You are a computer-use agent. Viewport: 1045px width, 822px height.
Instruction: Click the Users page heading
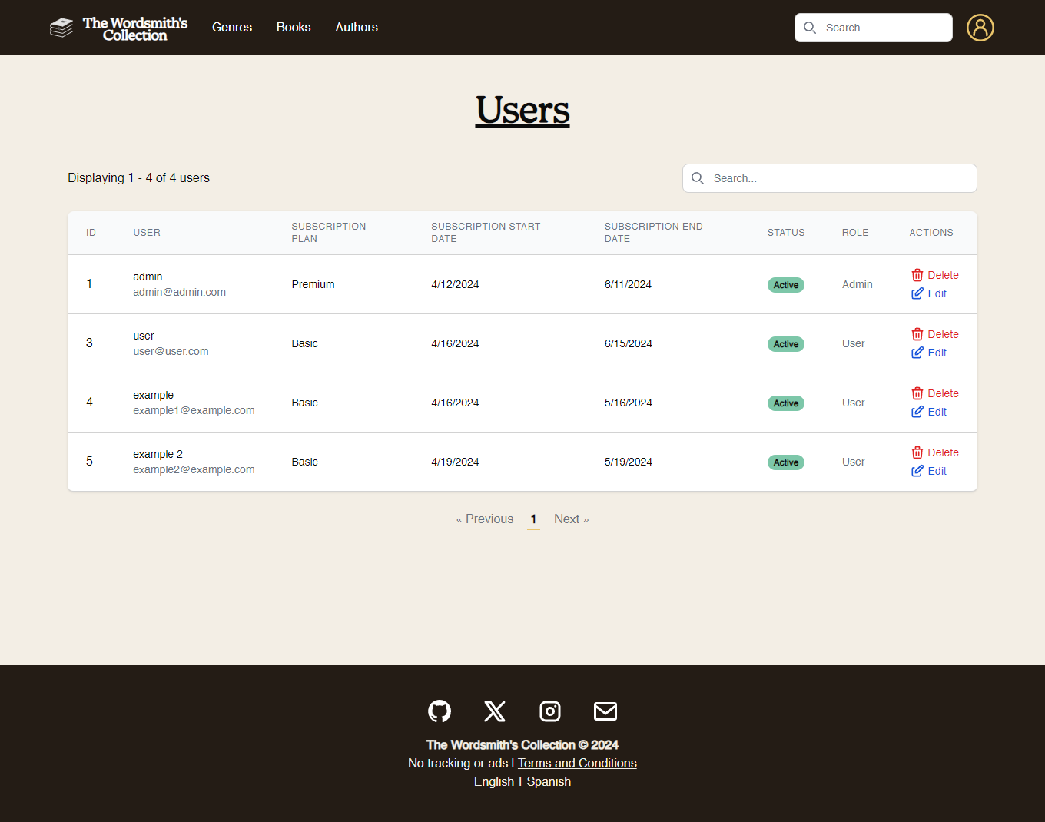point(522,110)
